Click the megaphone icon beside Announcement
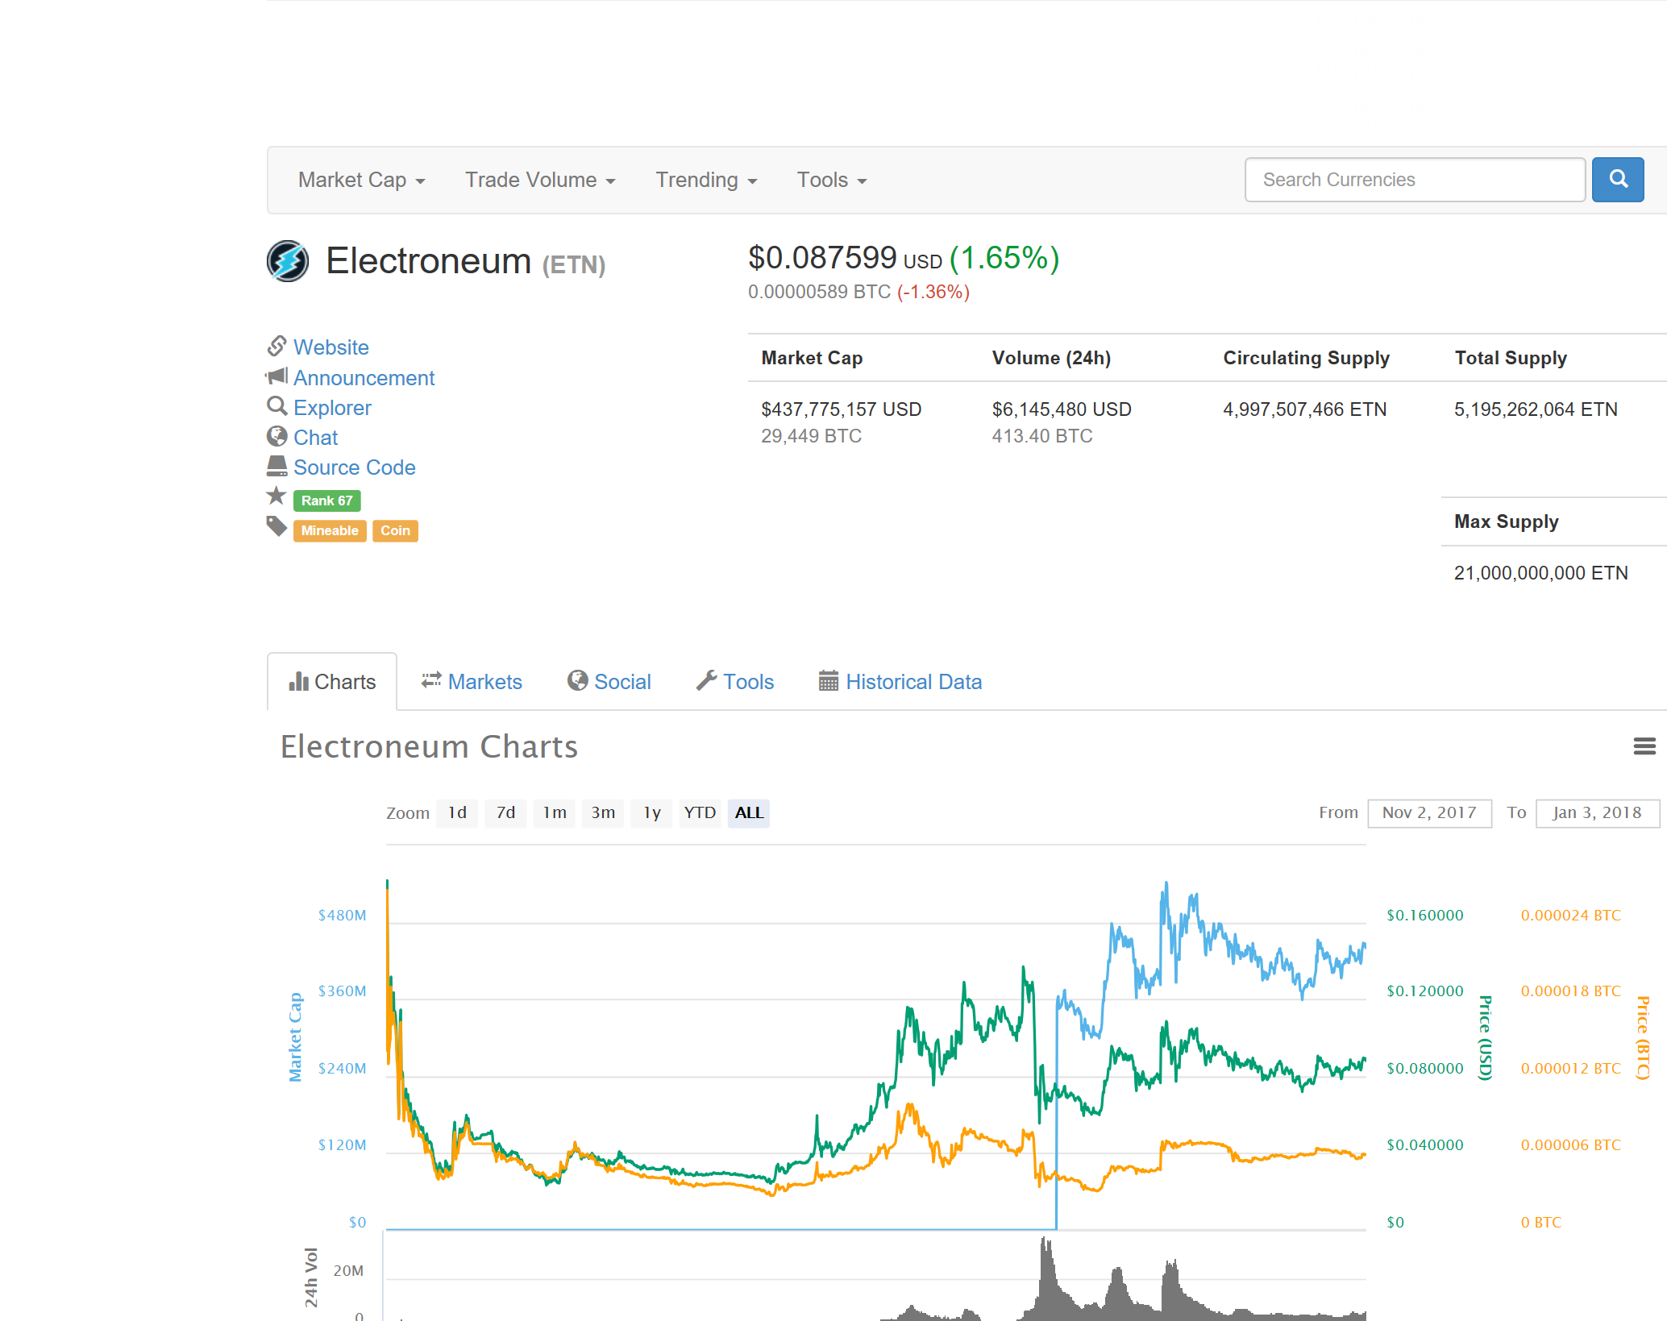Screen dimensions: 1667x1321 [276, 376]
